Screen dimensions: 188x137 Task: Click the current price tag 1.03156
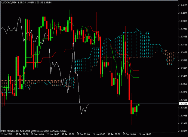coord(183,104)
